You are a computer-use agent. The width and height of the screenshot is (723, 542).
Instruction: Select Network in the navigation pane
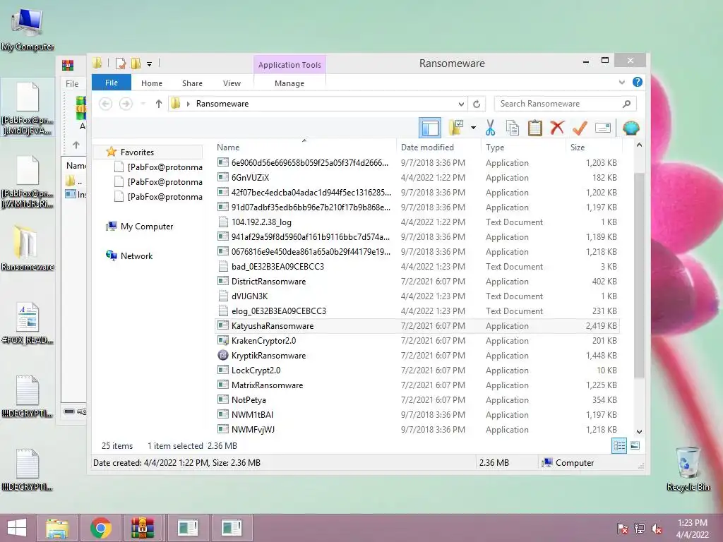(x=136, y=255)
